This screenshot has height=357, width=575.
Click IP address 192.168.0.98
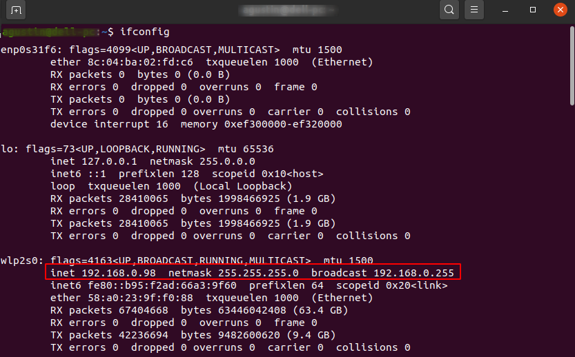tap(119, 273)
